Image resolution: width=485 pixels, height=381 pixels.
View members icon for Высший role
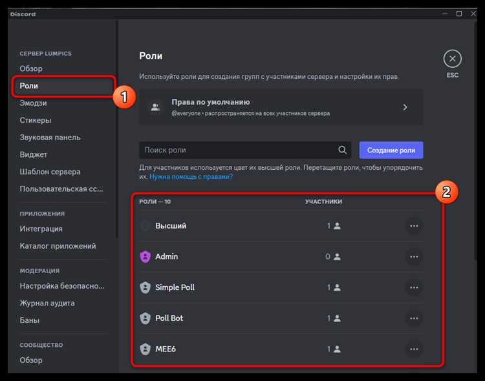[x=337, y=226]
